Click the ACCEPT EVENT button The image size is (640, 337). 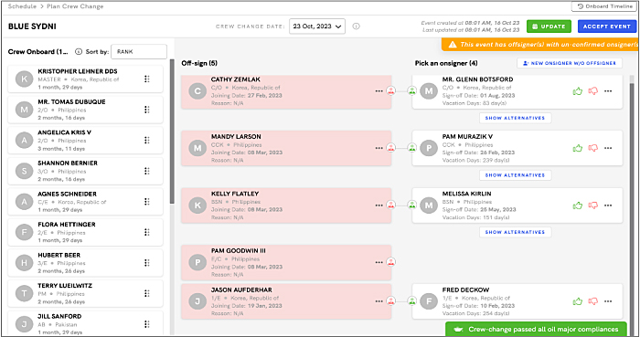pos(606,26)
